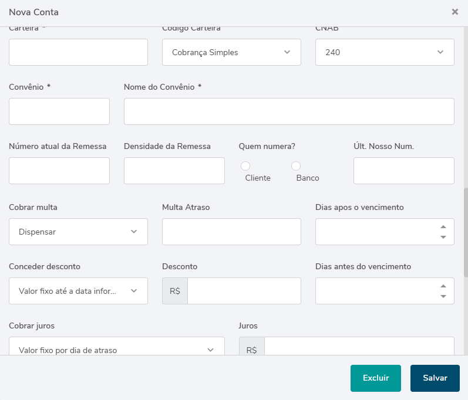Expand the CNAB 240 dropdown
The width and height of the screenshot is (468, 400).
click(385, 52)
